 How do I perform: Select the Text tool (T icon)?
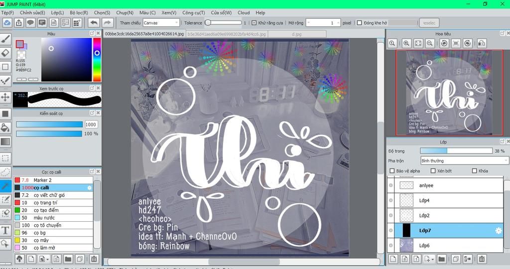[x=5, y=230]
